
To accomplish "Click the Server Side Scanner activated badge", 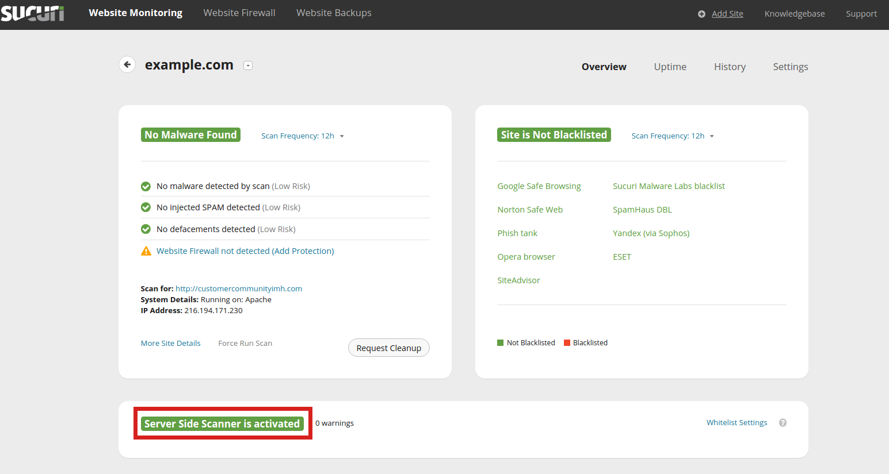I will 222,423.
